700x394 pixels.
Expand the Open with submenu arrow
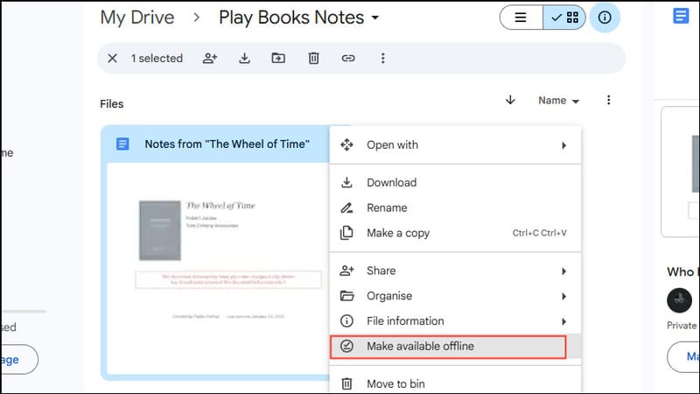pos(563,145)
